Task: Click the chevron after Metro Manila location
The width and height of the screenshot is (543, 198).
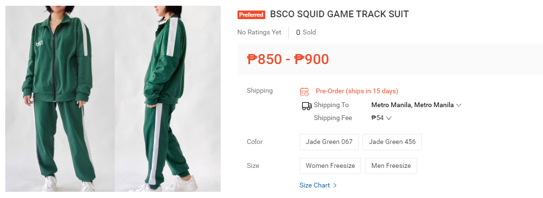Action: click(x=459, y=105)
